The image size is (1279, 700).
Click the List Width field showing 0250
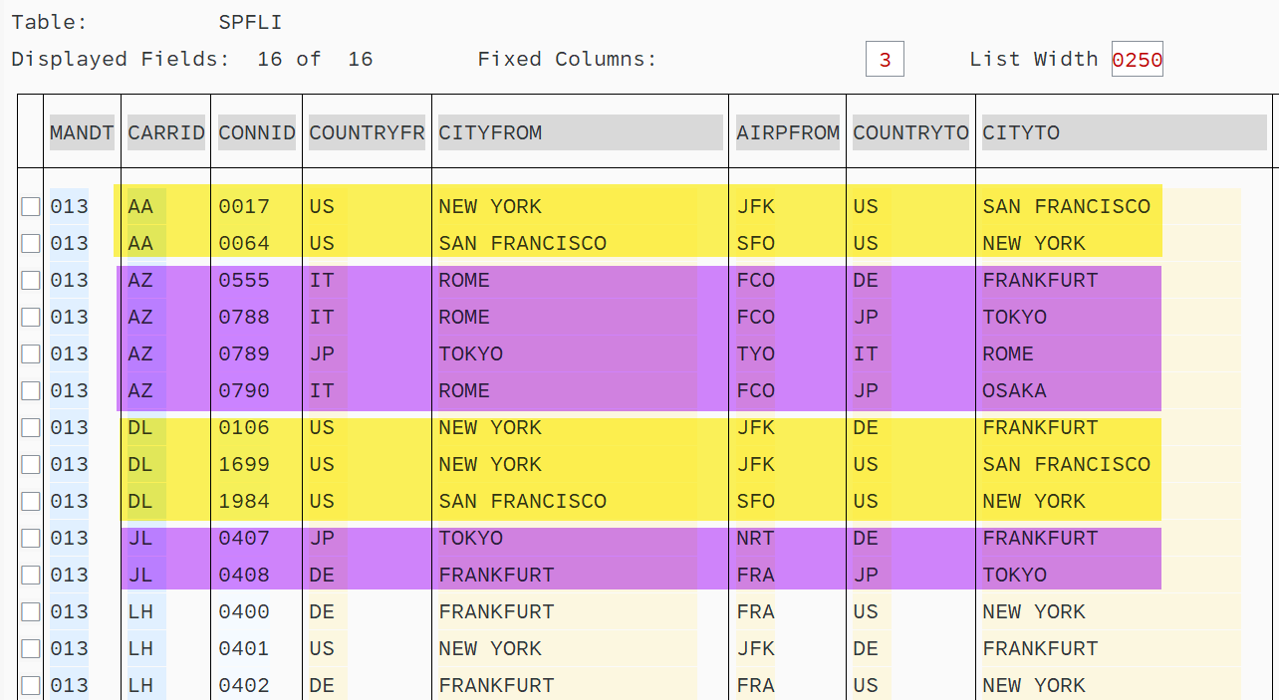[1137, 59]
